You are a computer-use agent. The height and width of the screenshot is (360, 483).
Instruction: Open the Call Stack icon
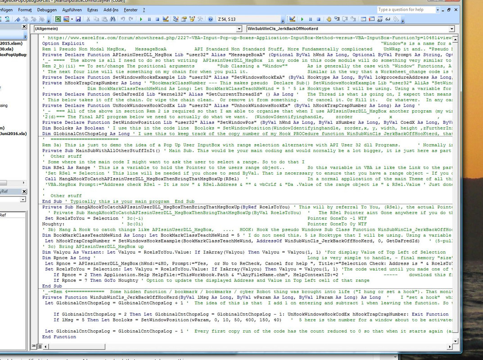pyautogui.click(x=396, y=19)
